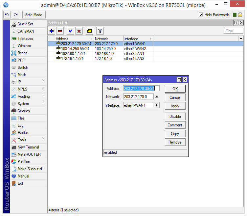The image size is (247, 216).
Task: Open Mesh in sidebar
Action: tap(29, 75)
